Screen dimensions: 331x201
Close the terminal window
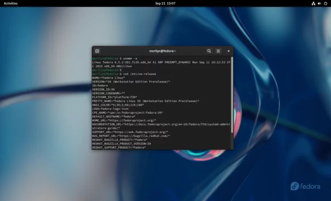228,51
